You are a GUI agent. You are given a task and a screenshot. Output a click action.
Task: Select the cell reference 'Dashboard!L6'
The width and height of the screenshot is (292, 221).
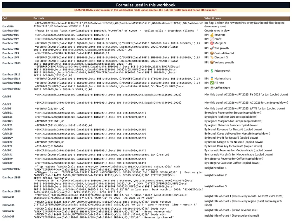coord(11,31)
